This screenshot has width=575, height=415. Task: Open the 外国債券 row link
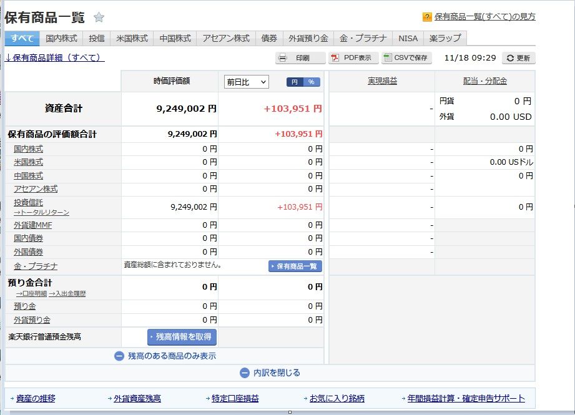[x=28, y=252]
